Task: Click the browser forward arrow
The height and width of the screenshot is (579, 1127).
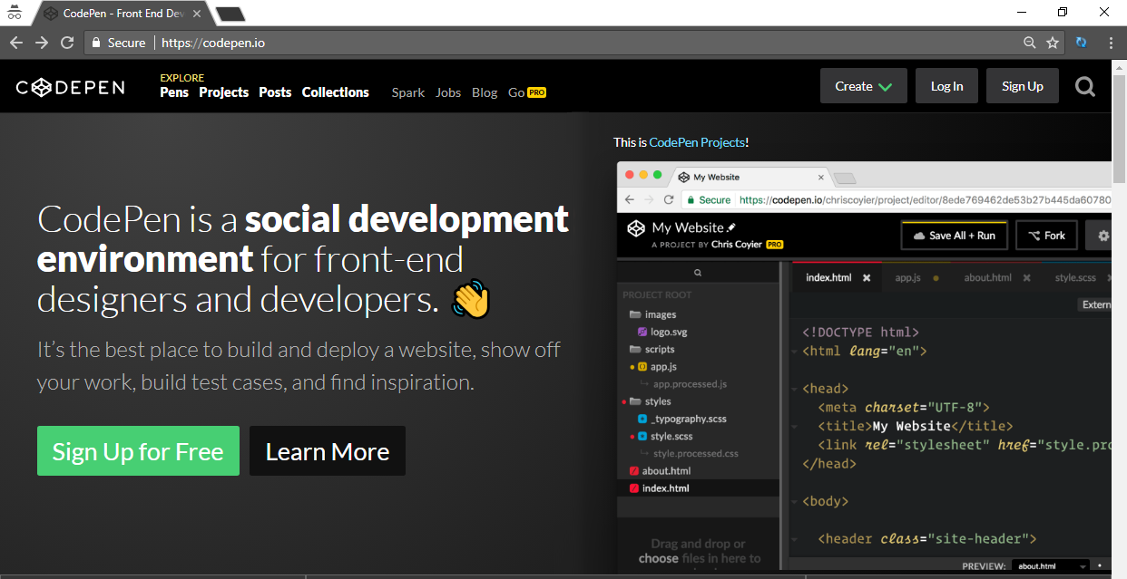Action: coord(42,43)
